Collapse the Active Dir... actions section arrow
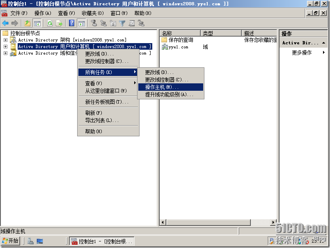330x248 pixels. point(324,43)
